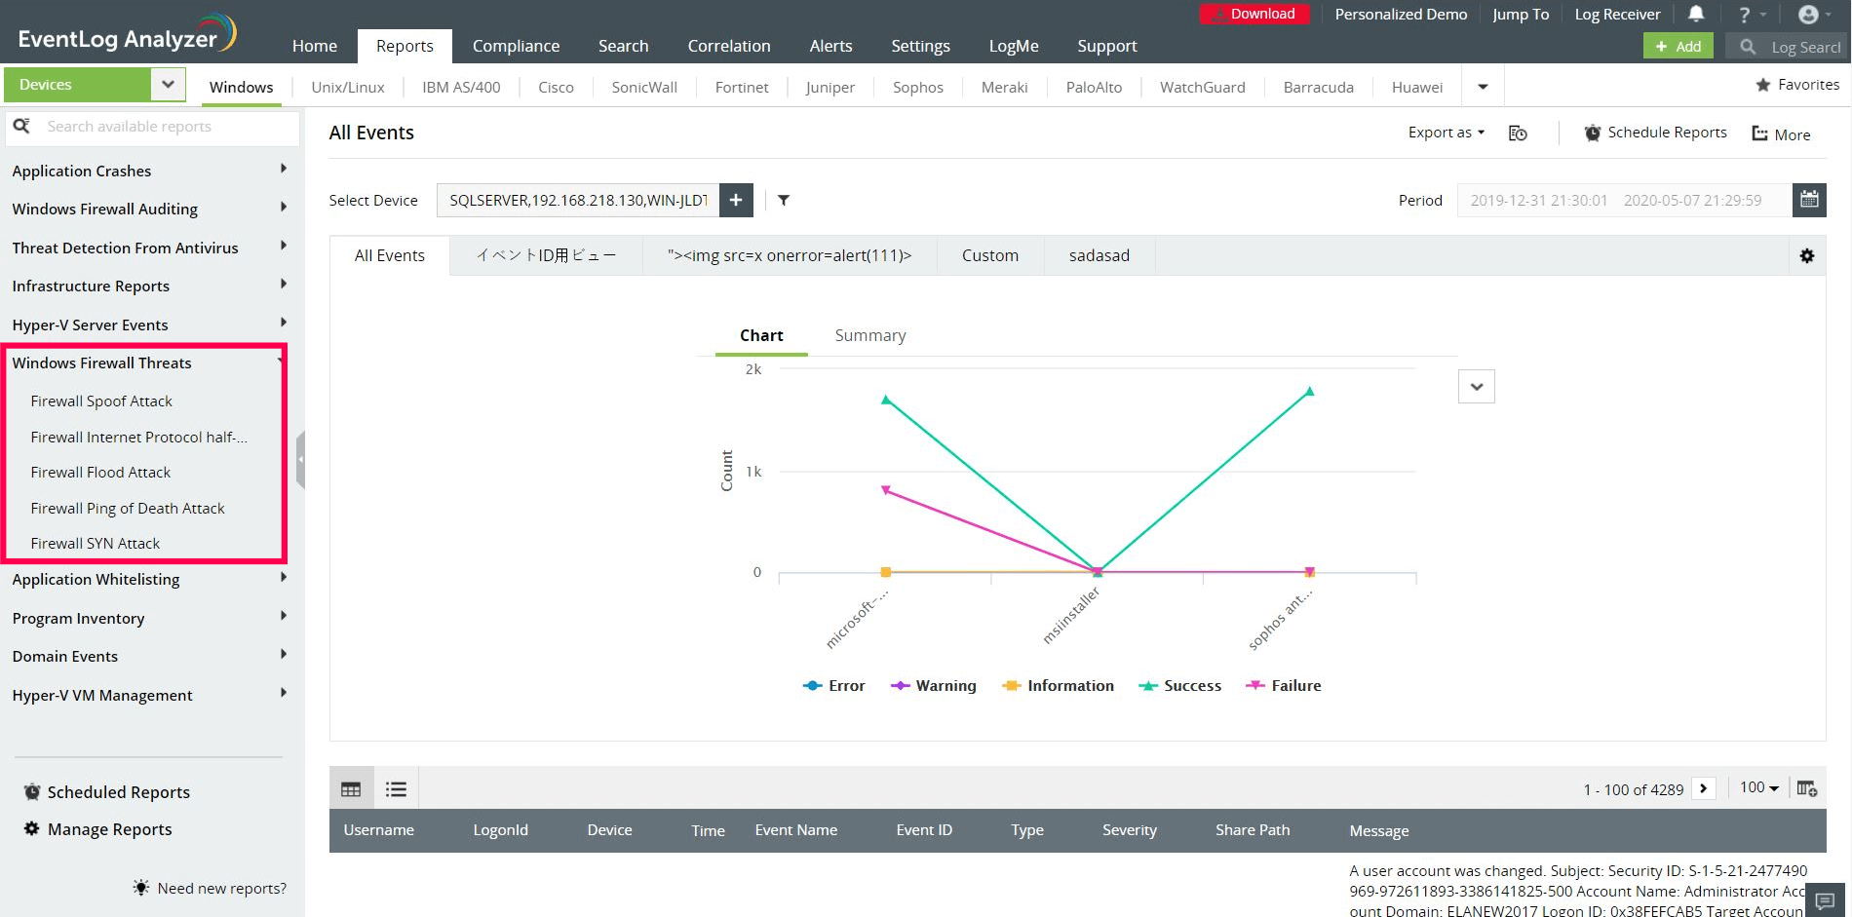Click the report settings gear icon

point(1807,255)
